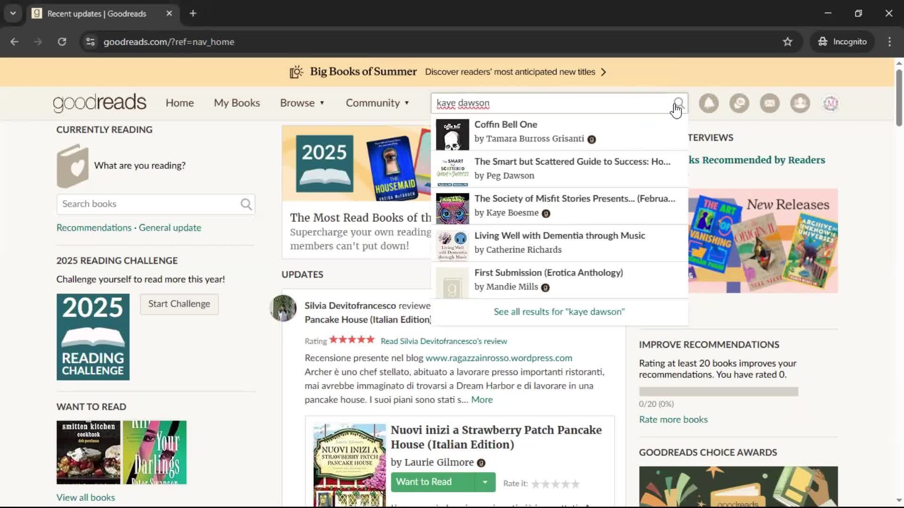Open Kill Your Darlings book cover
Image resolution: width=904 pixels, height=508 pixels.
point(154,452)
